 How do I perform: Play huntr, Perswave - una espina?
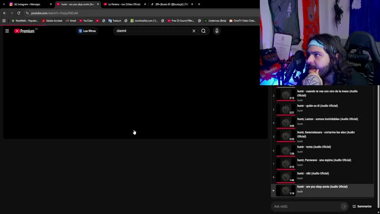coord(324,160)
